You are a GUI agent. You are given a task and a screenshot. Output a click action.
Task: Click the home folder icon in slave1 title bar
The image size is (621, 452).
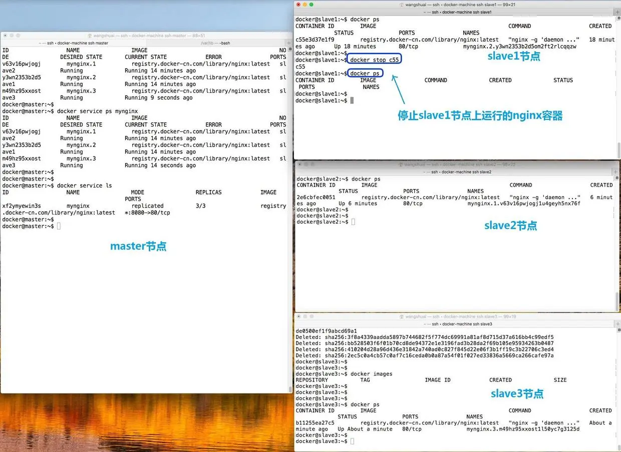click(x=402, y=4)
